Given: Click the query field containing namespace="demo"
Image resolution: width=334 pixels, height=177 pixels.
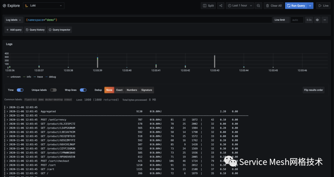Looking at the screenshot, I should 148,20.
